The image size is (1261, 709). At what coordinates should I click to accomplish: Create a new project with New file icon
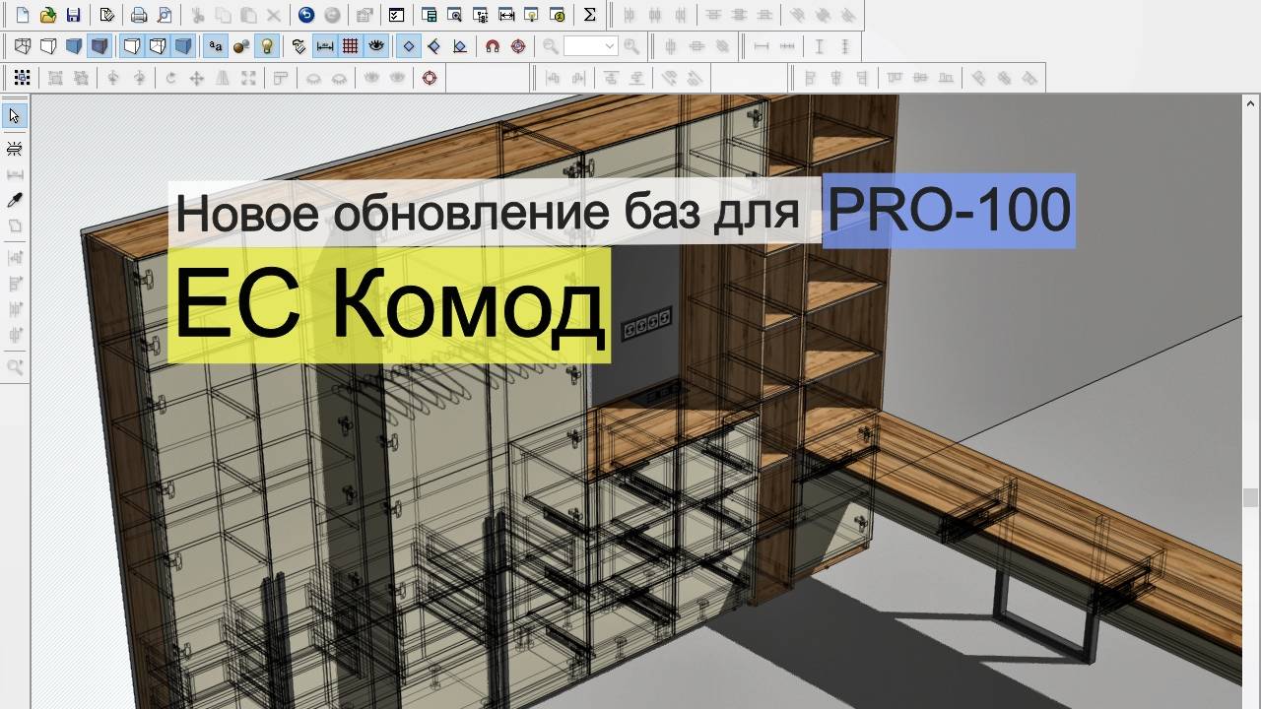pyautogui.click(x=22, y=15)
